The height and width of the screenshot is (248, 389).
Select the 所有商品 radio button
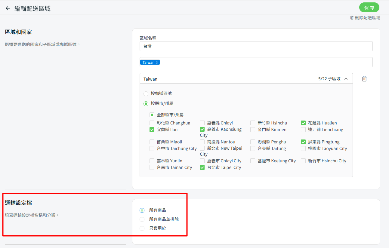click(142, 210)
